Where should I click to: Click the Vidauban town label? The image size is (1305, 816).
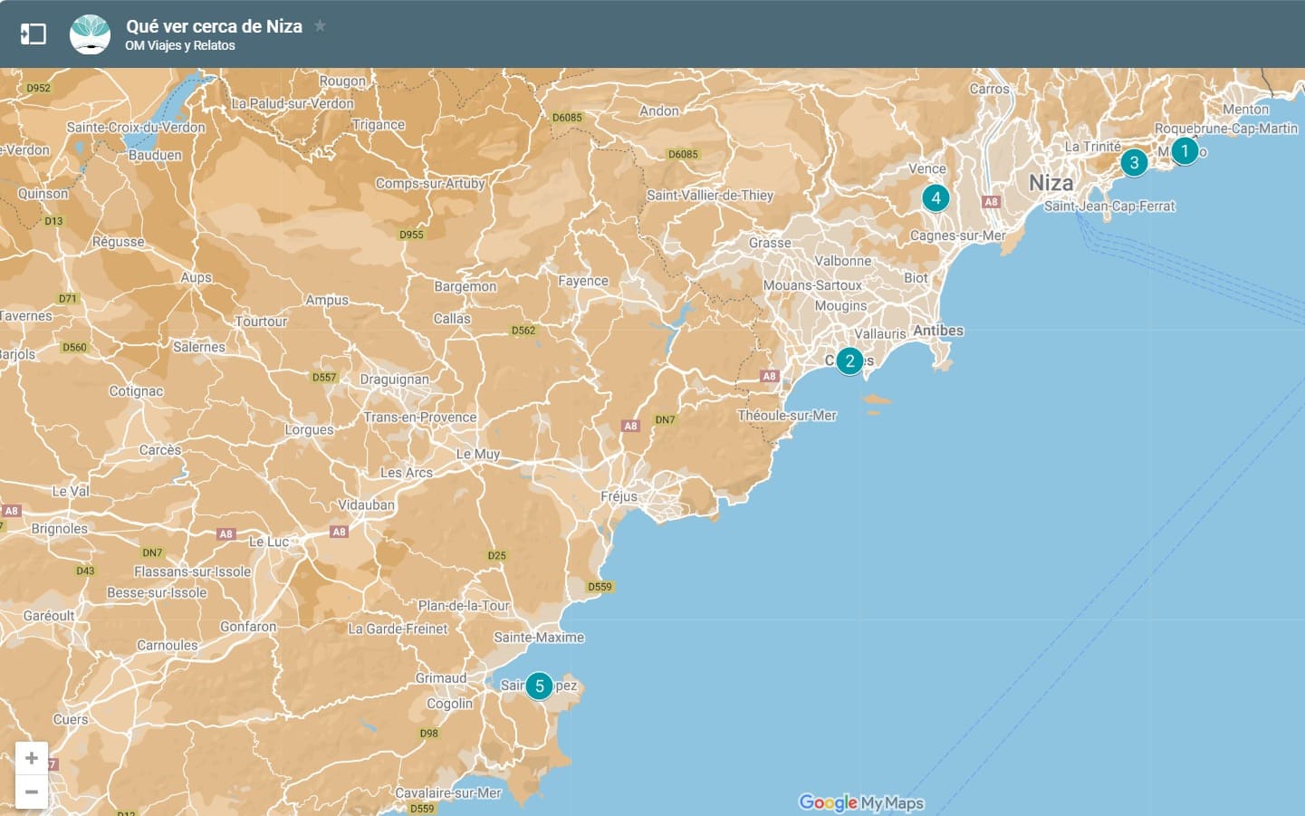pos(366,505)
